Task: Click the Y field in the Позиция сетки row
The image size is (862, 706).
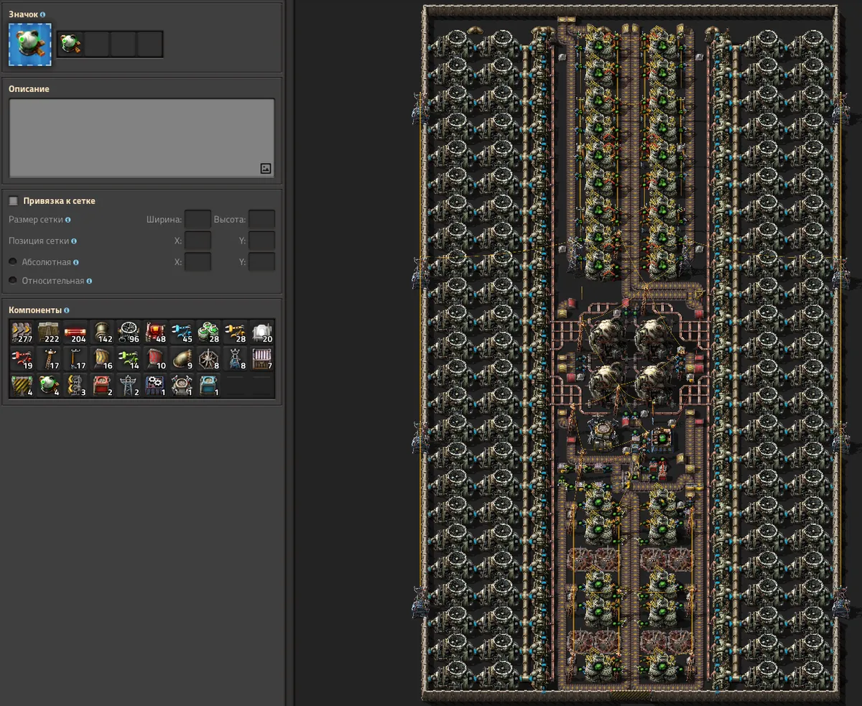Action: coord(261,241)
